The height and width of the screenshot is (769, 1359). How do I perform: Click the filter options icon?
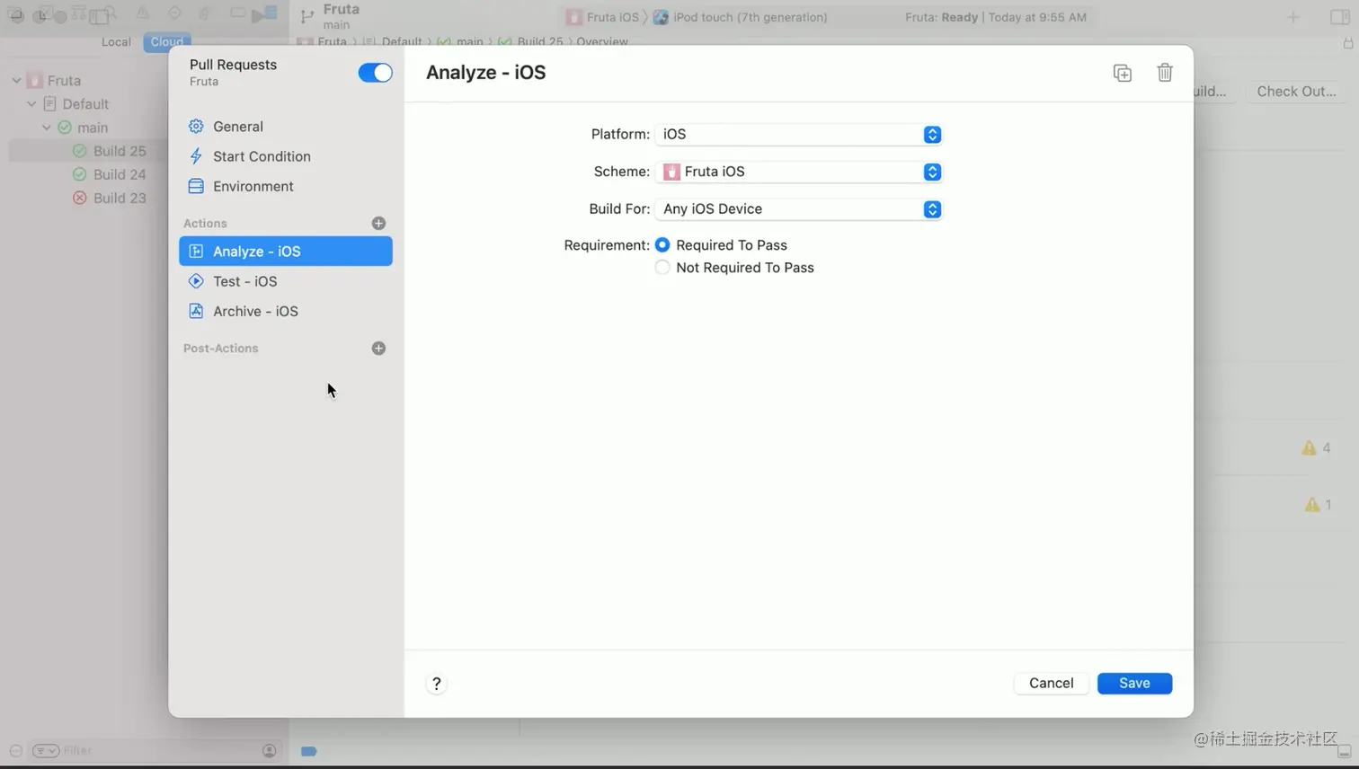pyautogui.click(x=46, y=751)
